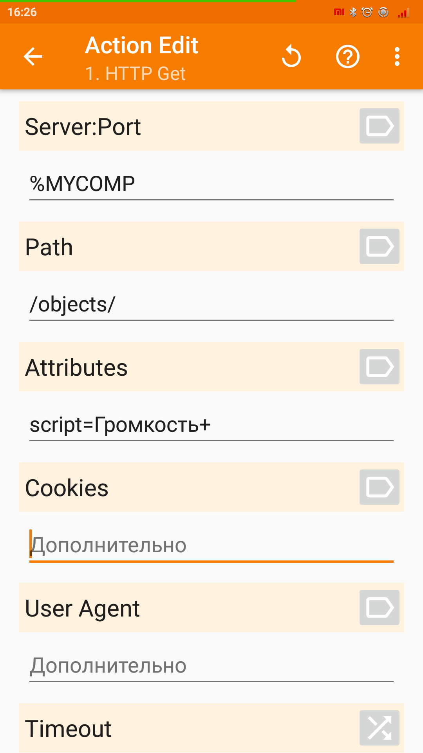The image size is (423, 753).
Task: Tap the variable tag icon beside Server:Port
Action: 379,126
